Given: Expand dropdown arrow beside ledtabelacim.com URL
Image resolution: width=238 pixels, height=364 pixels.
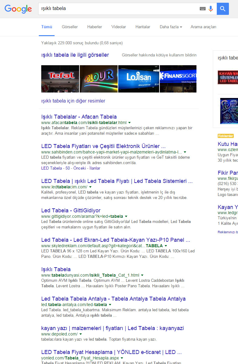Looking at the screenshot, I should [x=90, y=187].
